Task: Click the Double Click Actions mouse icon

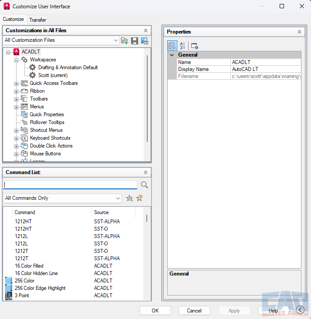Action: pyautogui.click(x=24, y=146)
